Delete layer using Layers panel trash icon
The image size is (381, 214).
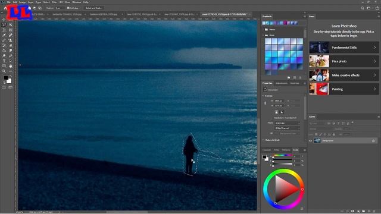click(x=374, y=211)
